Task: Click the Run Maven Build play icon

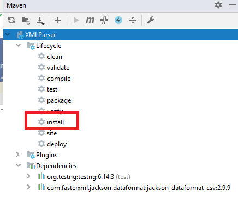Action: click(x=76, y=20)
